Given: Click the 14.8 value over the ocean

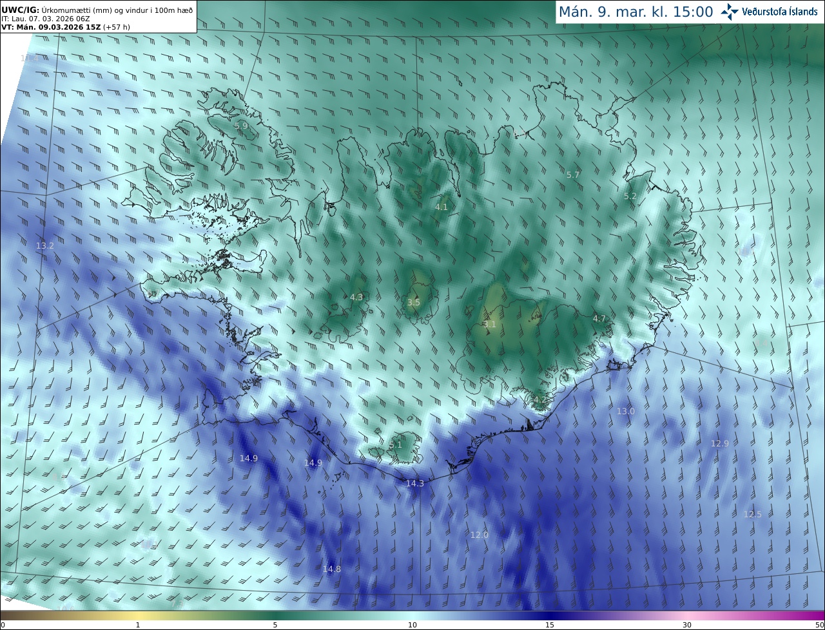Looking at the screenshot, I should (x=332, y=569).
